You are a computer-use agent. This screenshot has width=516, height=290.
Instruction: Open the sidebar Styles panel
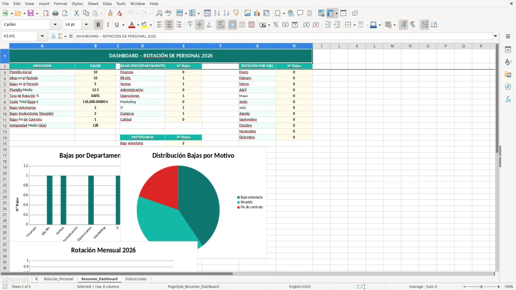508,62
